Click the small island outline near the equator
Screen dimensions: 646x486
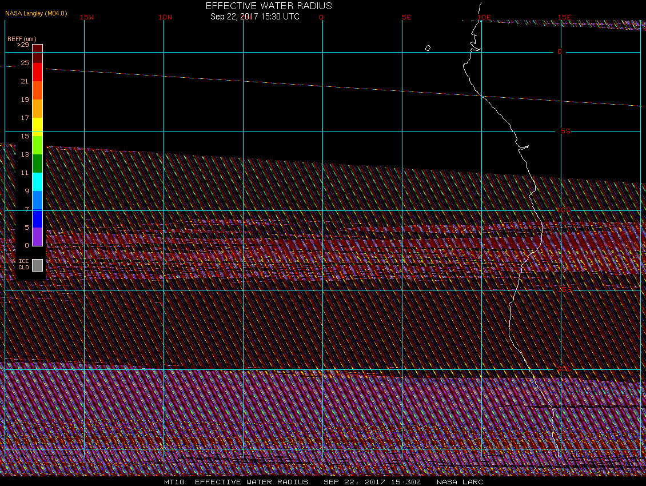pos(428,48)
